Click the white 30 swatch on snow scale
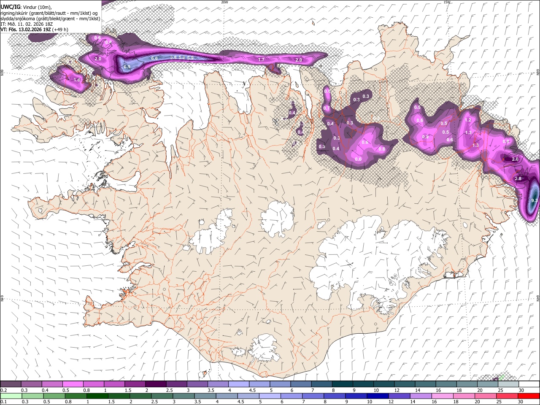Image resolution: width=540 pixels, height=405 pixels. coord(529,384)
